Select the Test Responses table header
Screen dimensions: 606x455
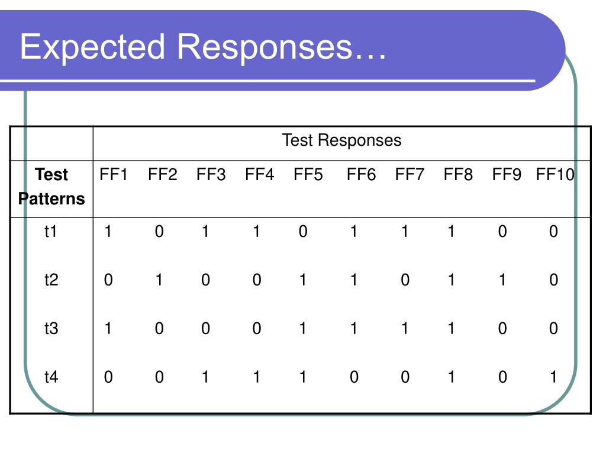coord(341,140)
